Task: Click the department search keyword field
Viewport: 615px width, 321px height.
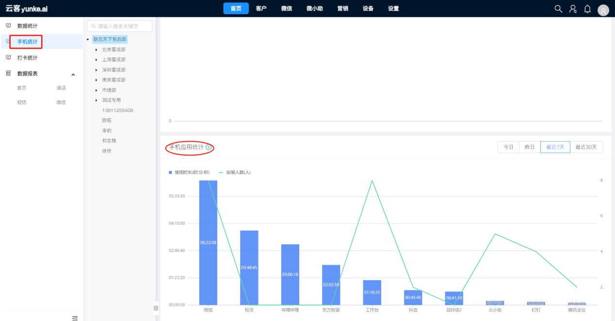Action: (x=119, y=26)
